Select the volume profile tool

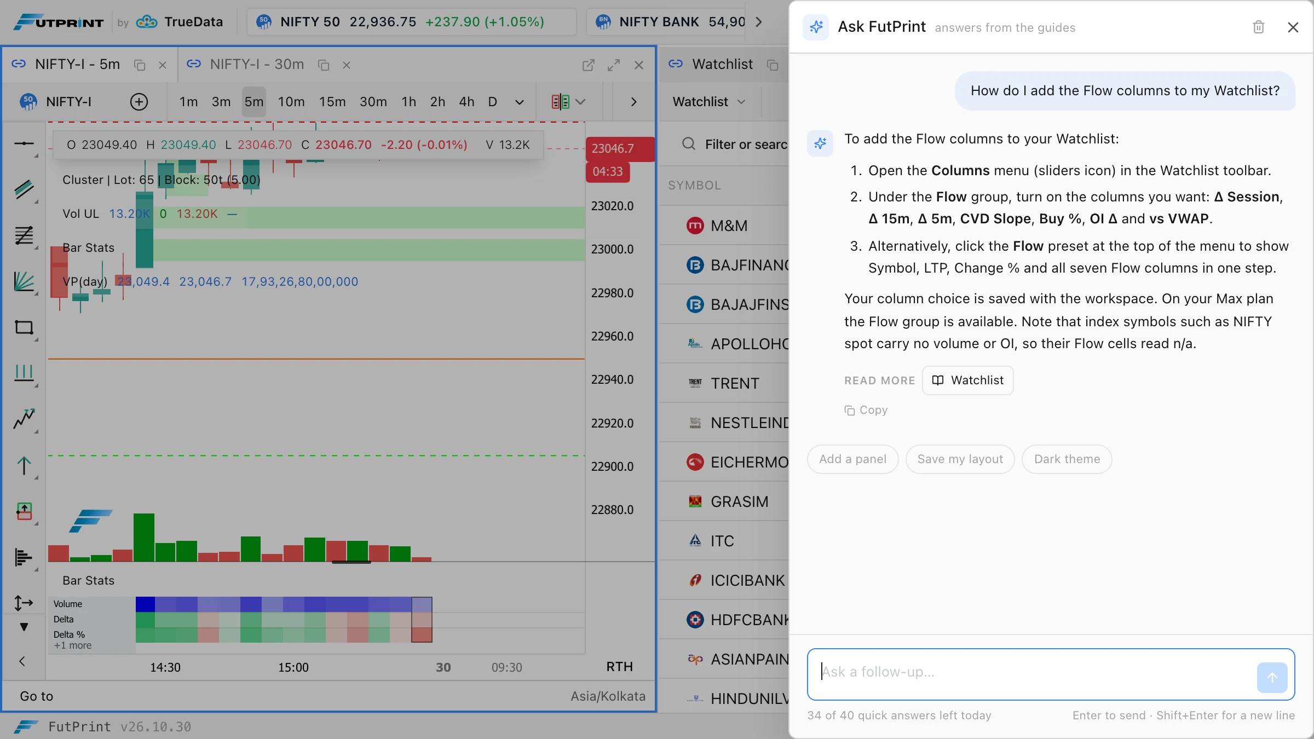click(24, 557)
